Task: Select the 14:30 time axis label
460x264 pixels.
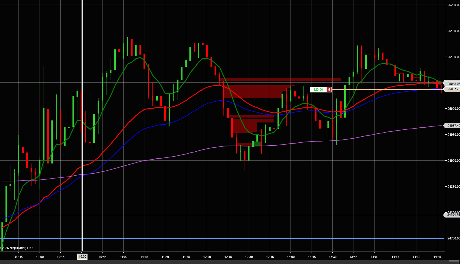Action: 416,257
